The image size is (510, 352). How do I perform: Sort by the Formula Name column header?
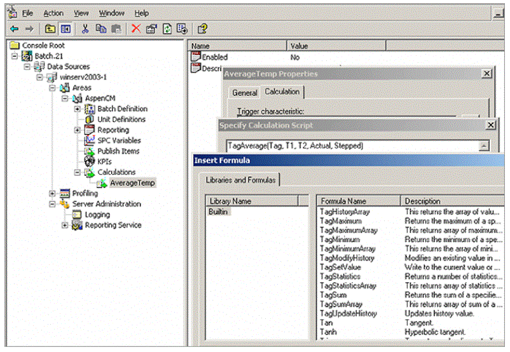359,201
